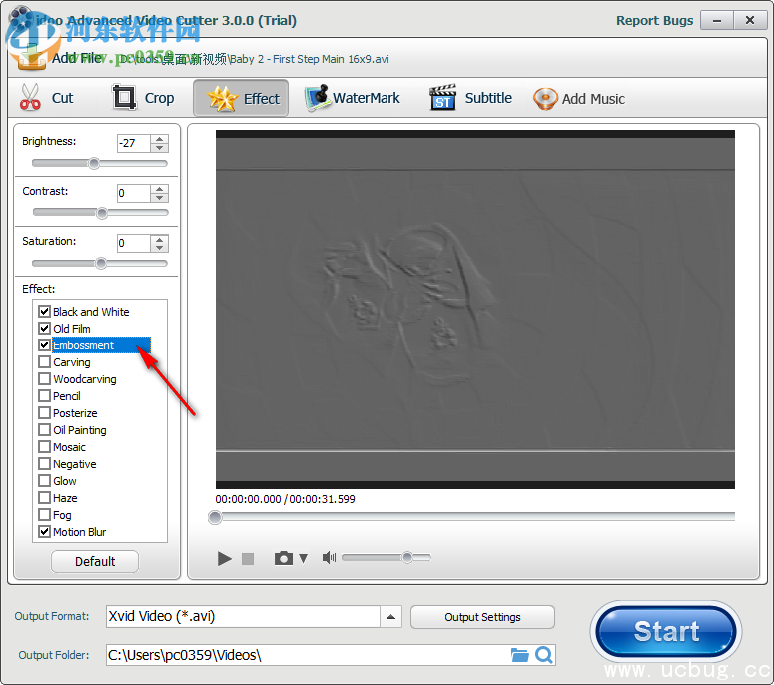Screen dimensions: 774x685
Task: Open the WaterMark tool
Action: click(x=353, y=98)
